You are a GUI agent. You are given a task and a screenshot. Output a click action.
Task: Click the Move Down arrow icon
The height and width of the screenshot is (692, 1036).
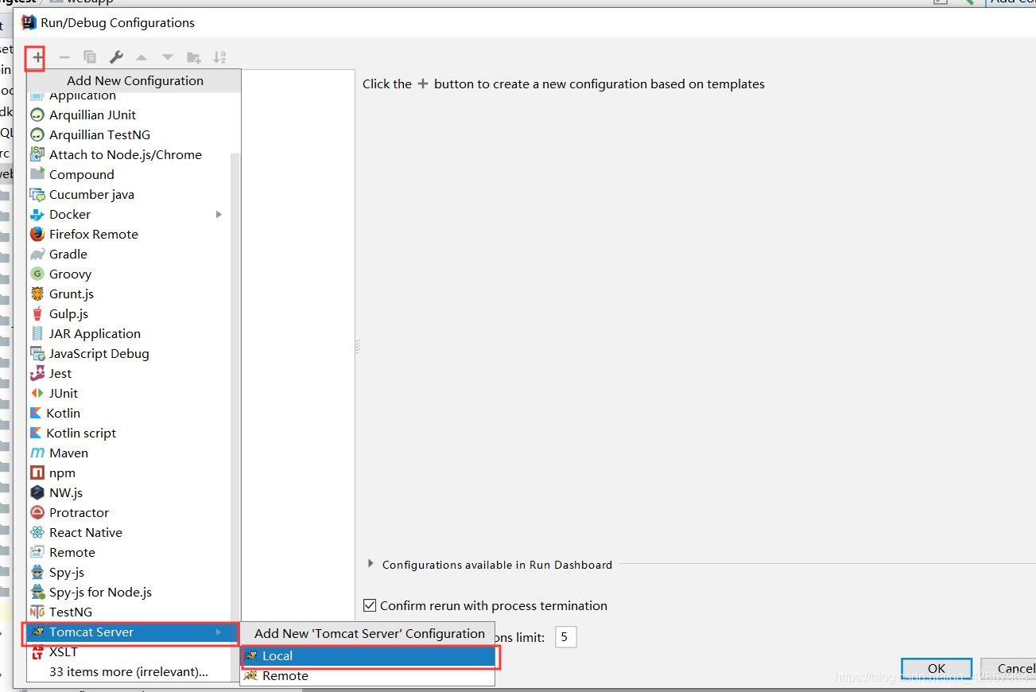[x=167, y=57]
